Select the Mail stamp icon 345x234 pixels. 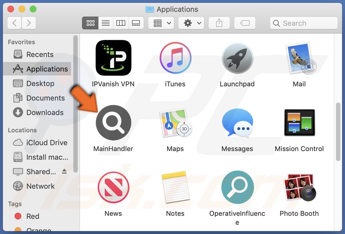(x=301, y=58)
